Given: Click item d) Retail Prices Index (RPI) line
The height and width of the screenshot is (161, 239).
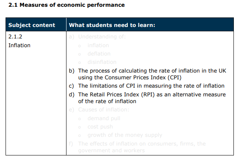Looking at the screenshot, I should coord(147,94).
